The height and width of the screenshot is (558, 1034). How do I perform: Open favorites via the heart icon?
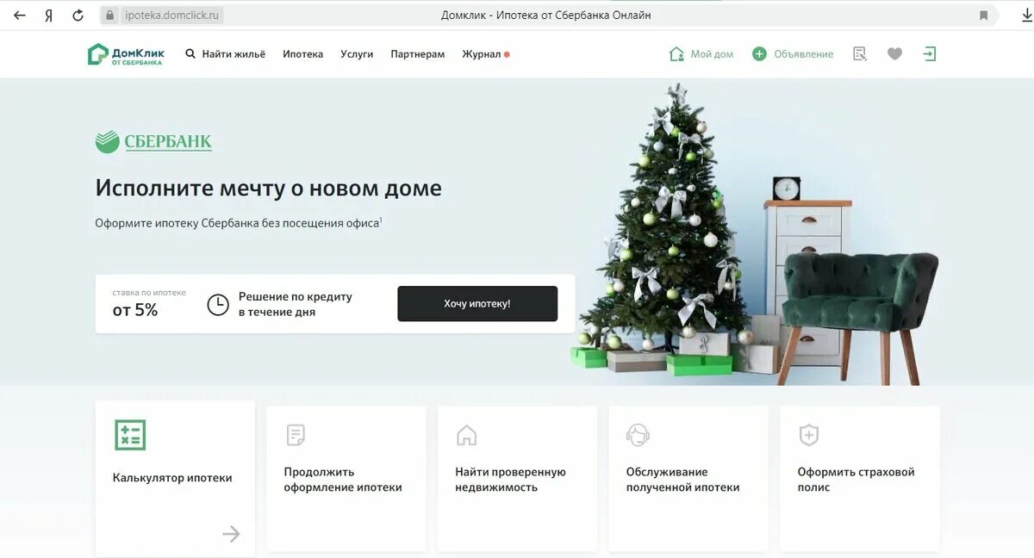pos(894,54)
